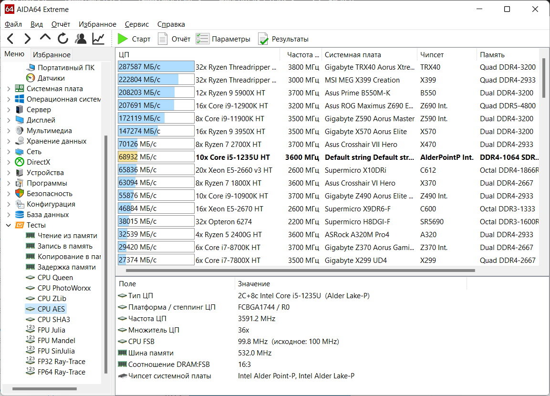550x396 pixels.
Task: Click the sidebar tree horizontal scrollbar
Action: point(44,389)
